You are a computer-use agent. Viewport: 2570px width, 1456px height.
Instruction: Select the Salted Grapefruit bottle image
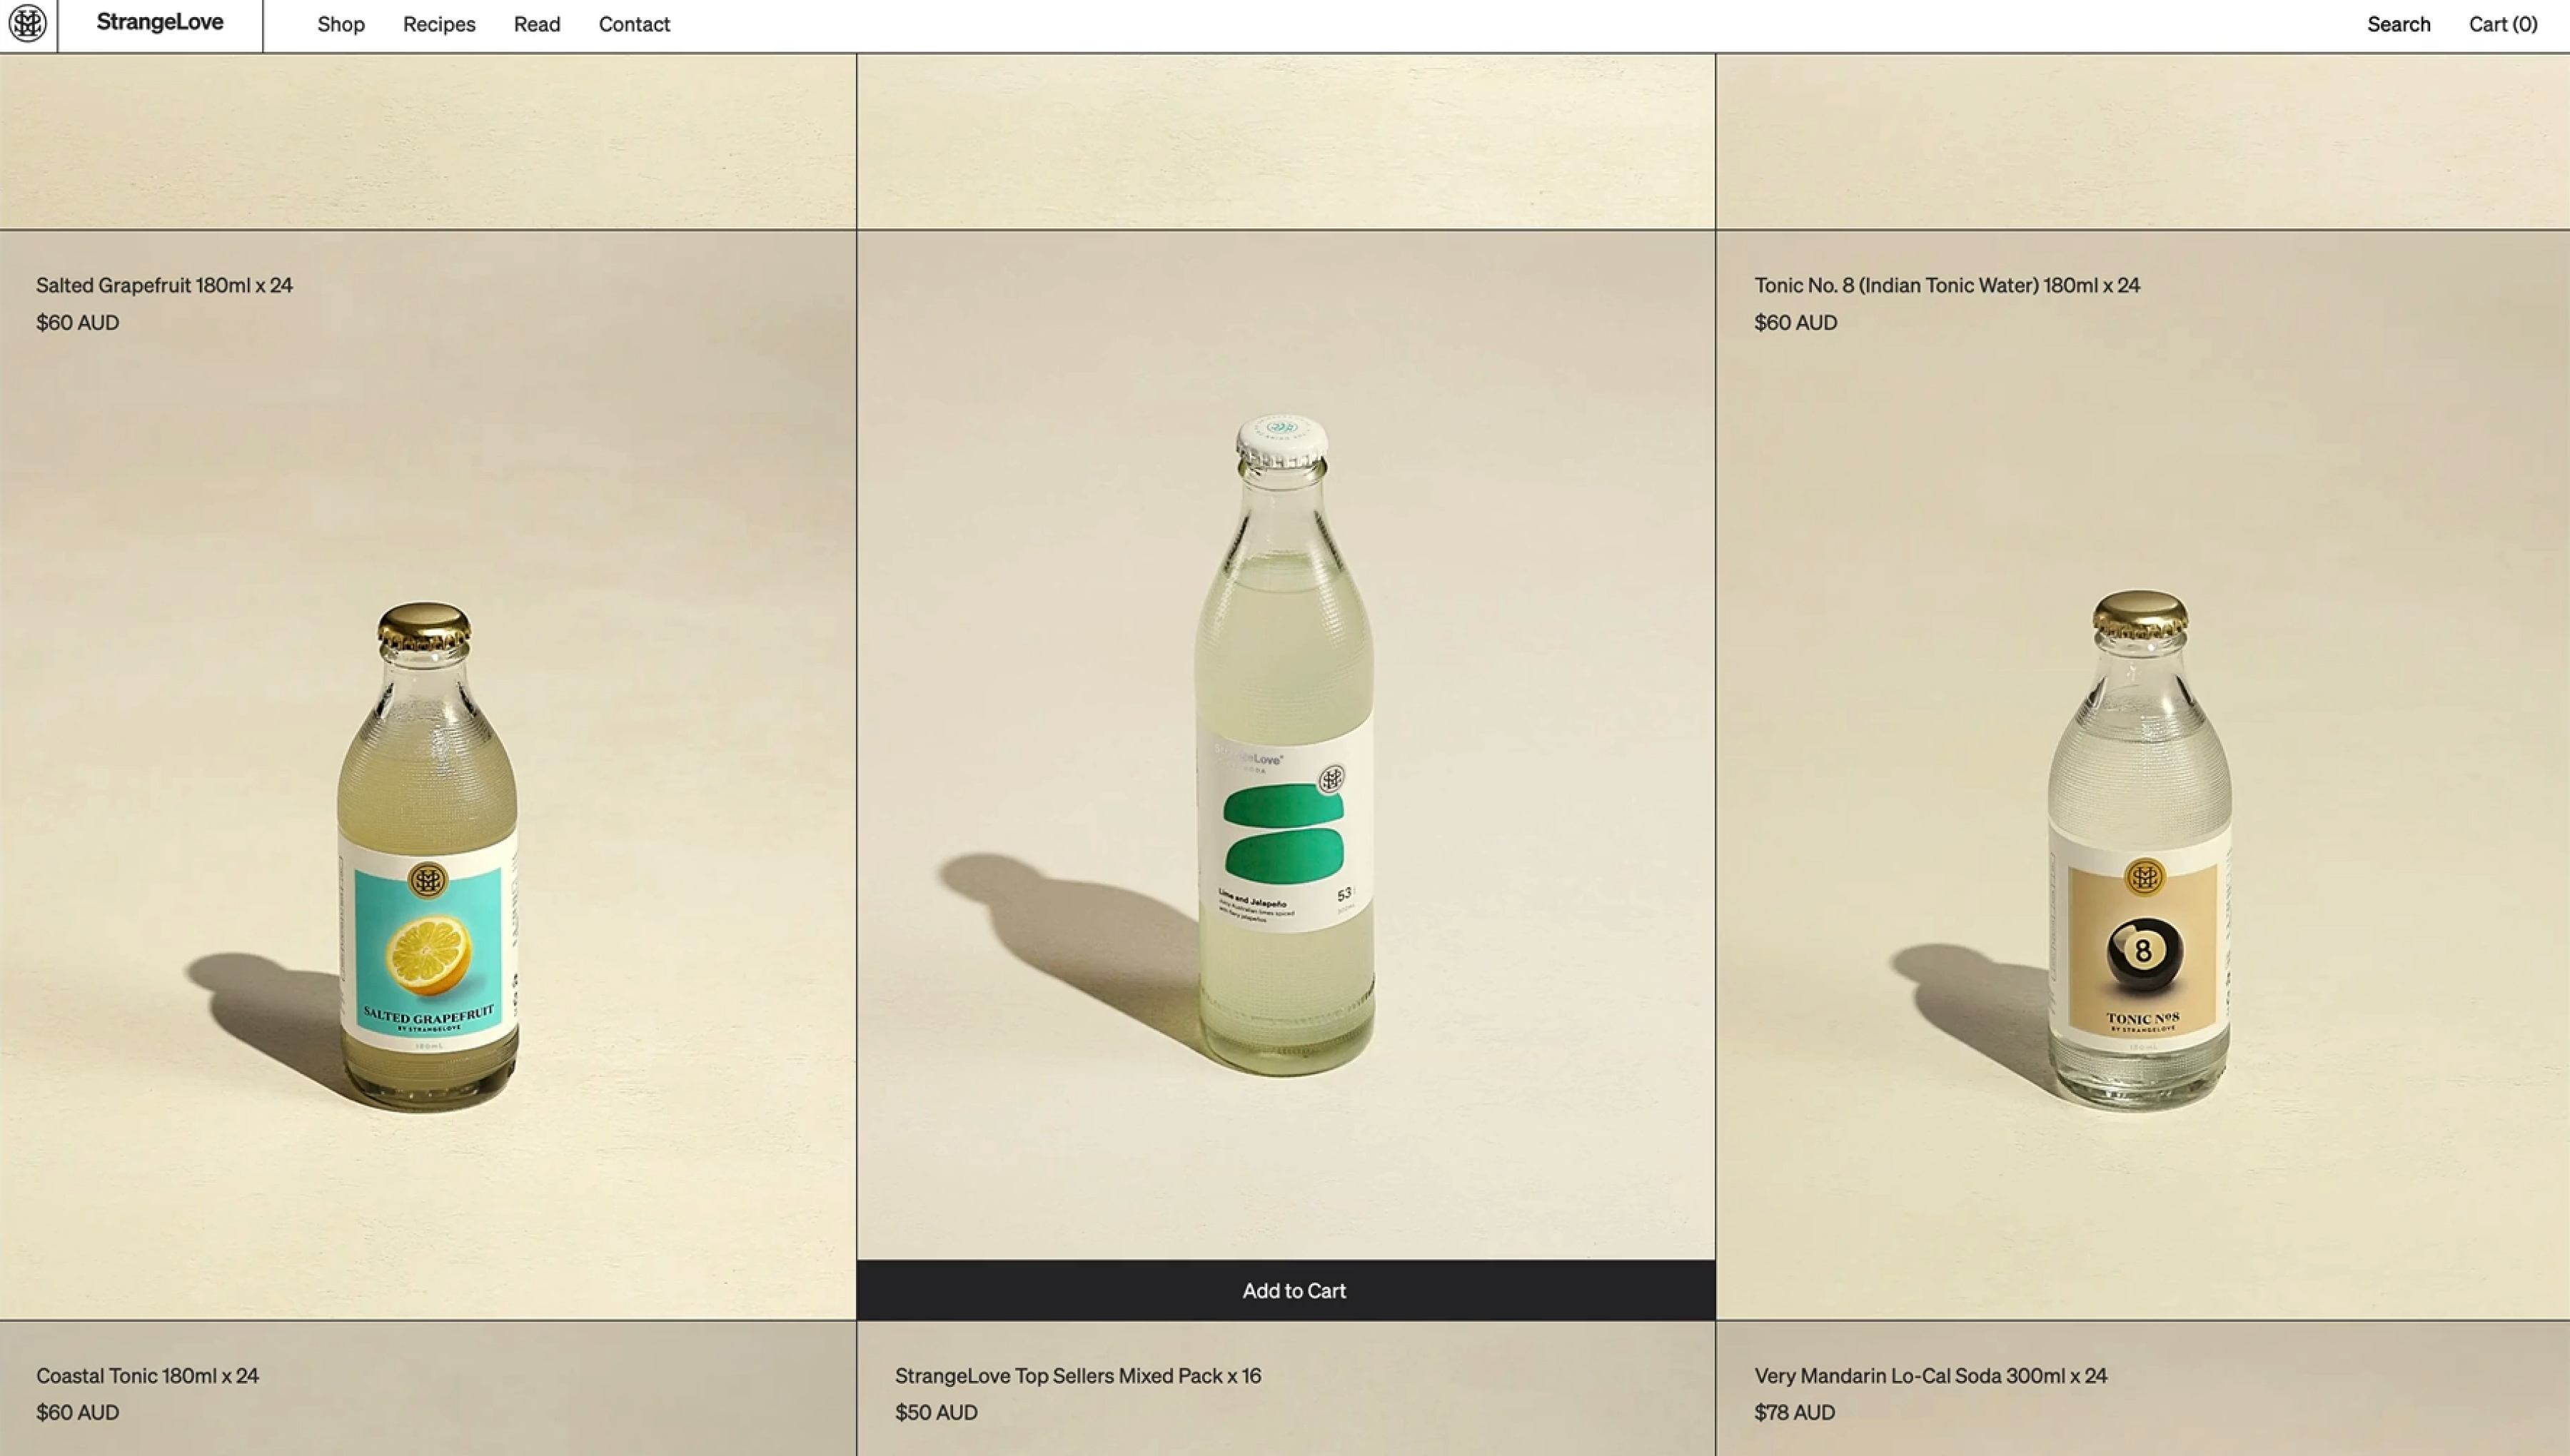(428, 856)
